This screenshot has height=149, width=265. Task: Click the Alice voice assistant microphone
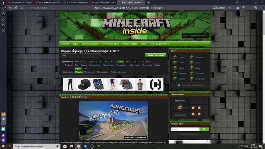[x=57, y=146]
